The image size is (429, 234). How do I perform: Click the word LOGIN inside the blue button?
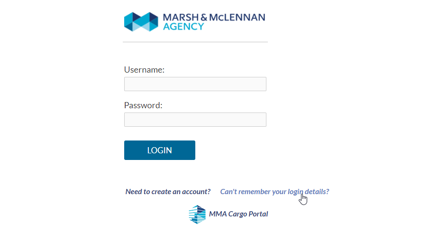coord(159,150)
